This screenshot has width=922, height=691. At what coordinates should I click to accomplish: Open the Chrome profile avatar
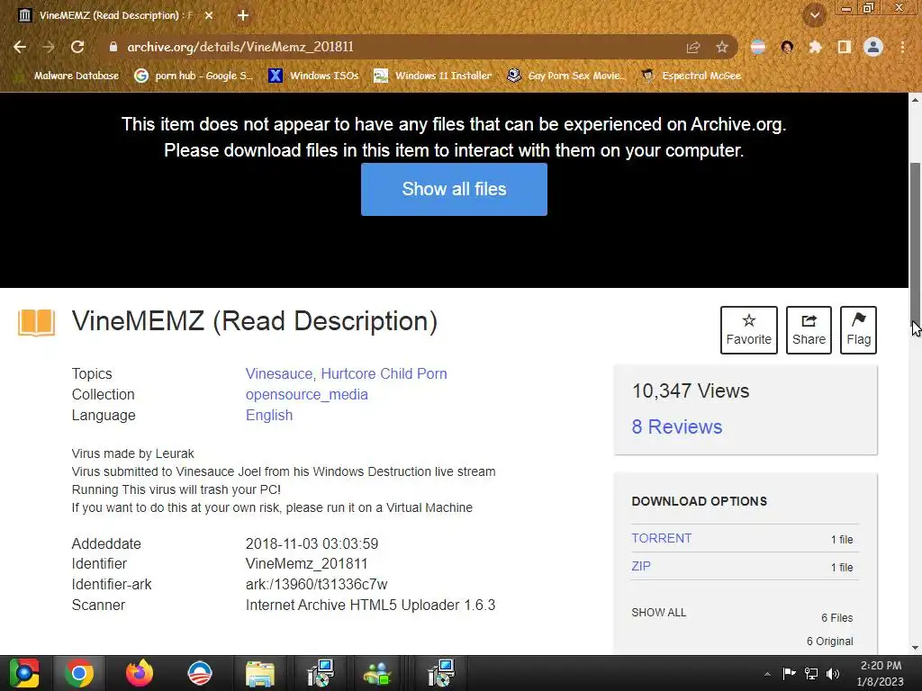pos(873,47)
